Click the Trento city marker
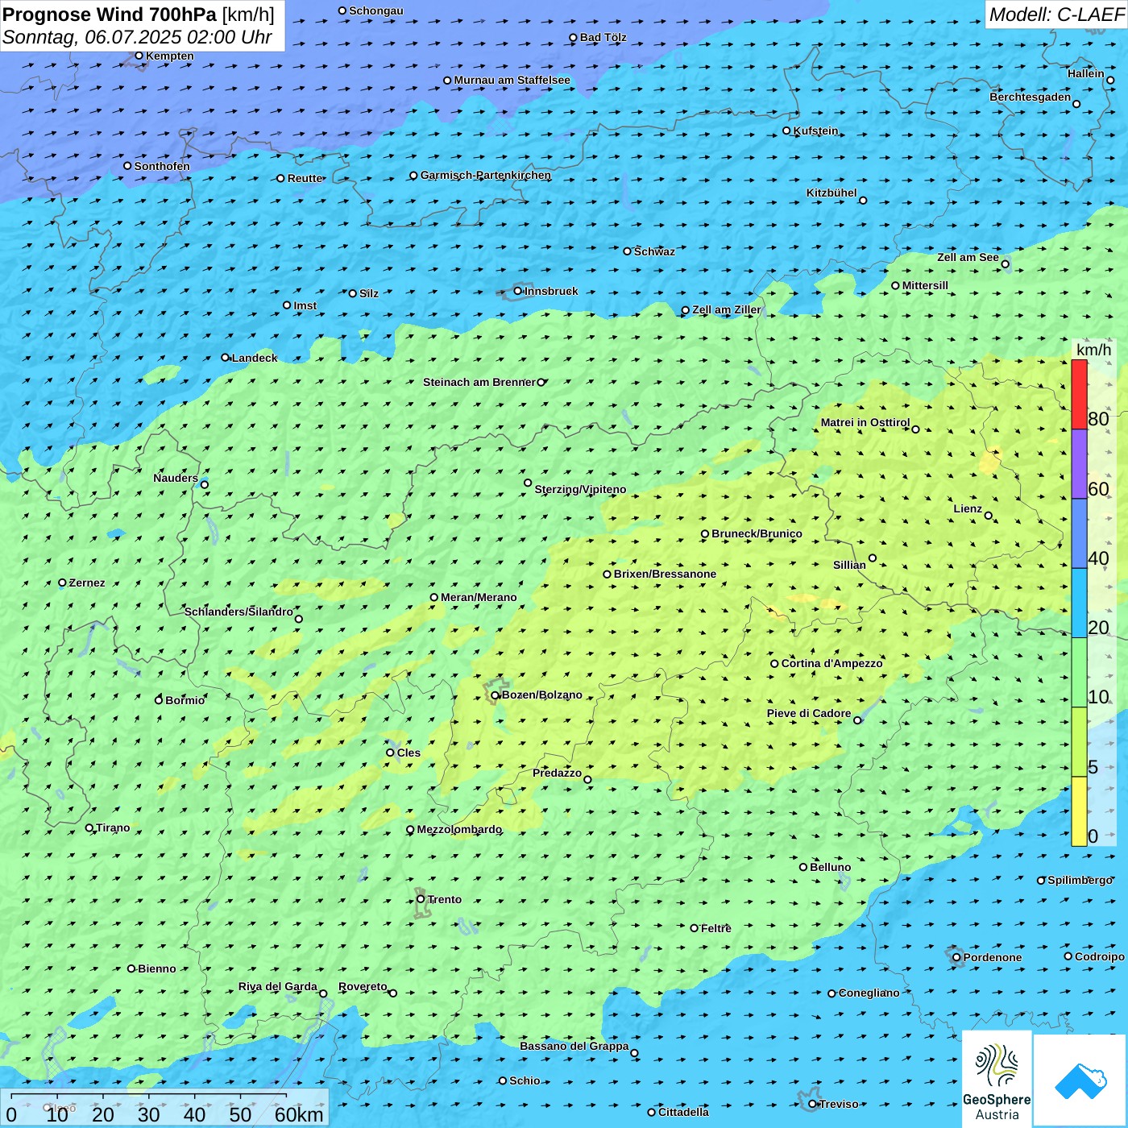Viewport: 1128px width, 1128px height. tap(421, 899)
